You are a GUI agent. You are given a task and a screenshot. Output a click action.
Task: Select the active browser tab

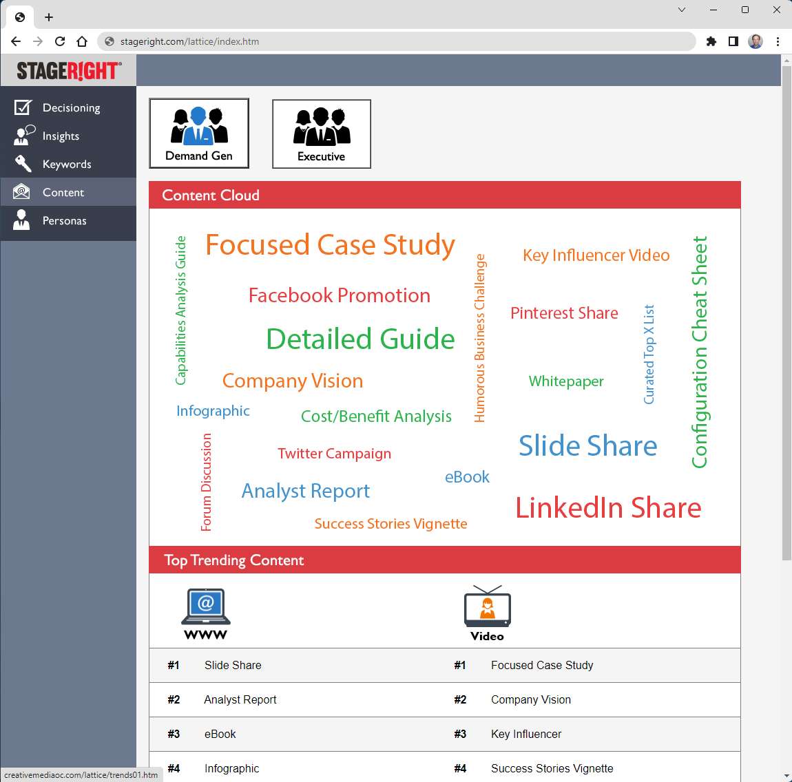coord(20,17)
